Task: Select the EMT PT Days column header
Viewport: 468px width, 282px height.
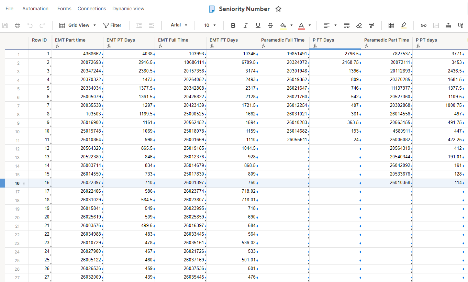Action: point(129,42)
